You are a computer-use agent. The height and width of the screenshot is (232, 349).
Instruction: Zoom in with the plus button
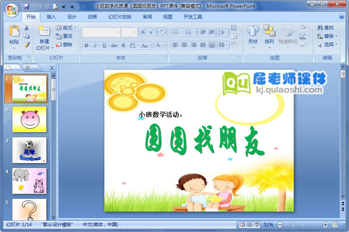tap(325, 224)
